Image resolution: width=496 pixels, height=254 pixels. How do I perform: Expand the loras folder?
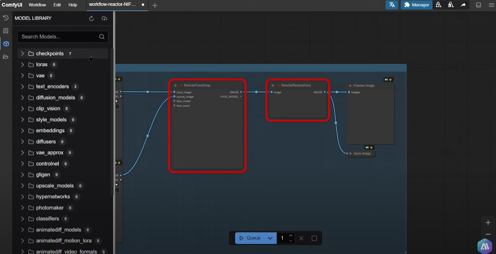tap(22, 64)
